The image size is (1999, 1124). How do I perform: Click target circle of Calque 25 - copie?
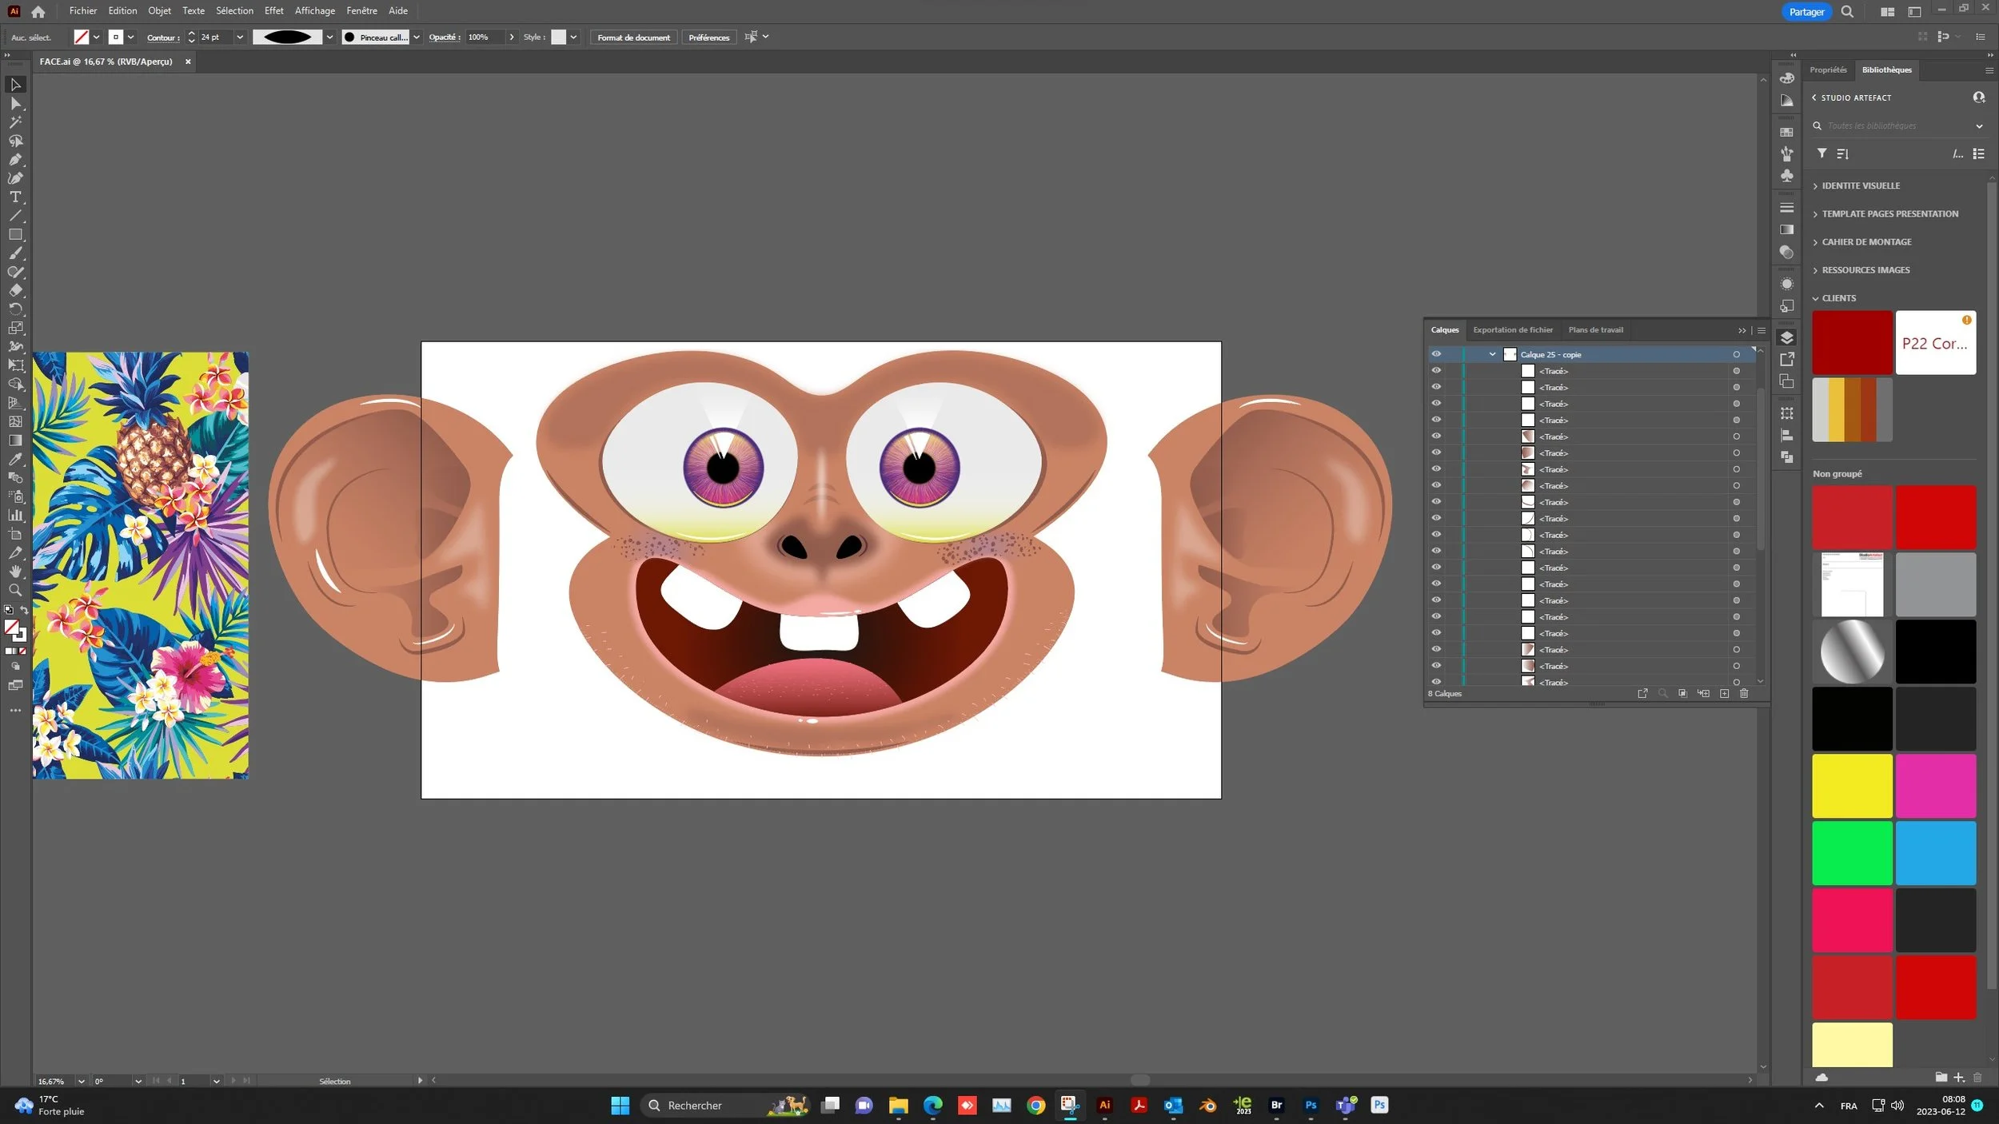click(1736, 355)
